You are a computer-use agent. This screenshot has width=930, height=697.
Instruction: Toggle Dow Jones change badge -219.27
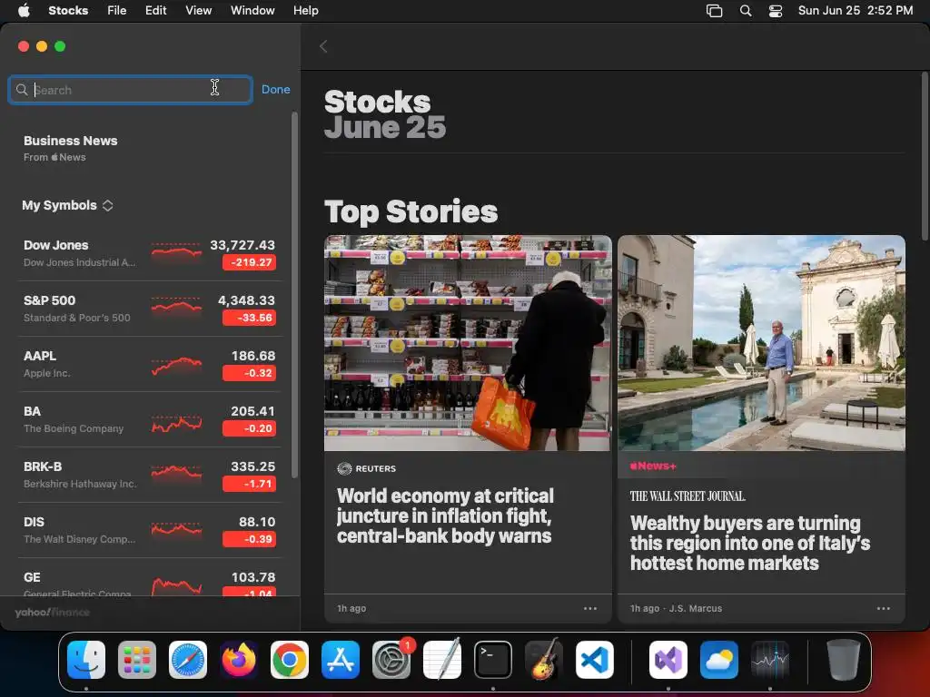click(x=249, y=262)
